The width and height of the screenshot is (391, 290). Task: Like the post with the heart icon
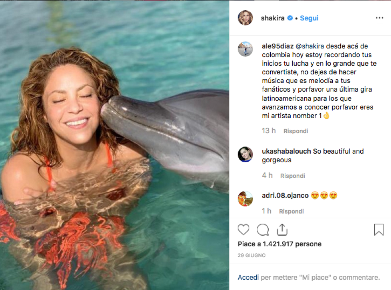[x=244, y=230]
